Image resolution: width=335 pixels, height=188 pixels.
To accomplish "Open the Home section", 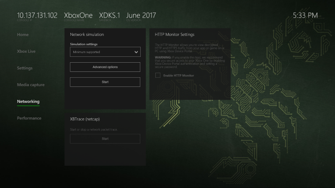I will pos(23,35).
